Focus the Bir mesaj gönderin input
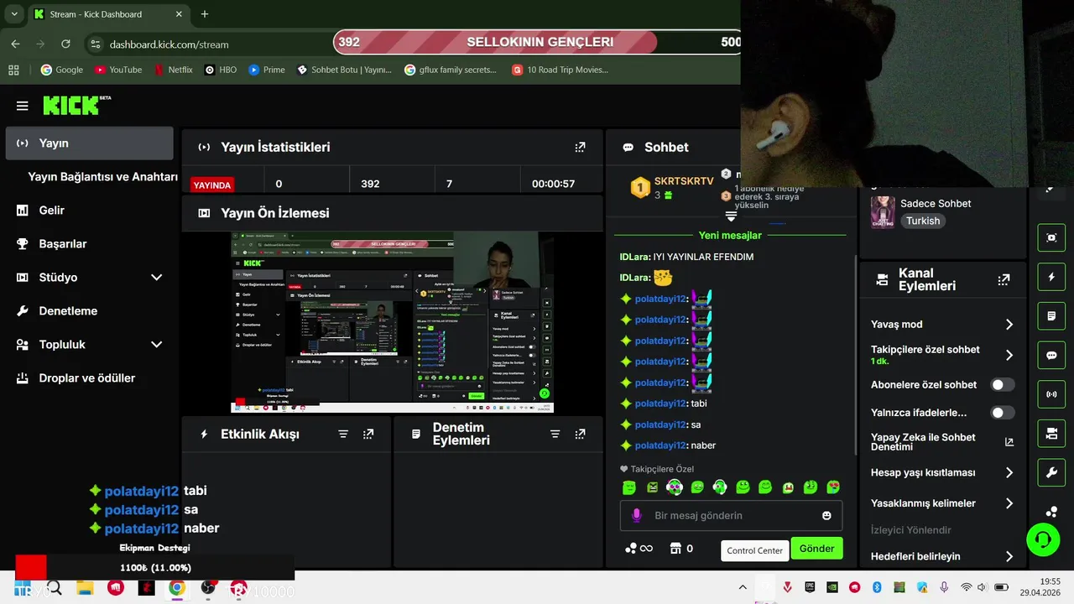Viewport: 1074px width, 604px height. (730, 515)
